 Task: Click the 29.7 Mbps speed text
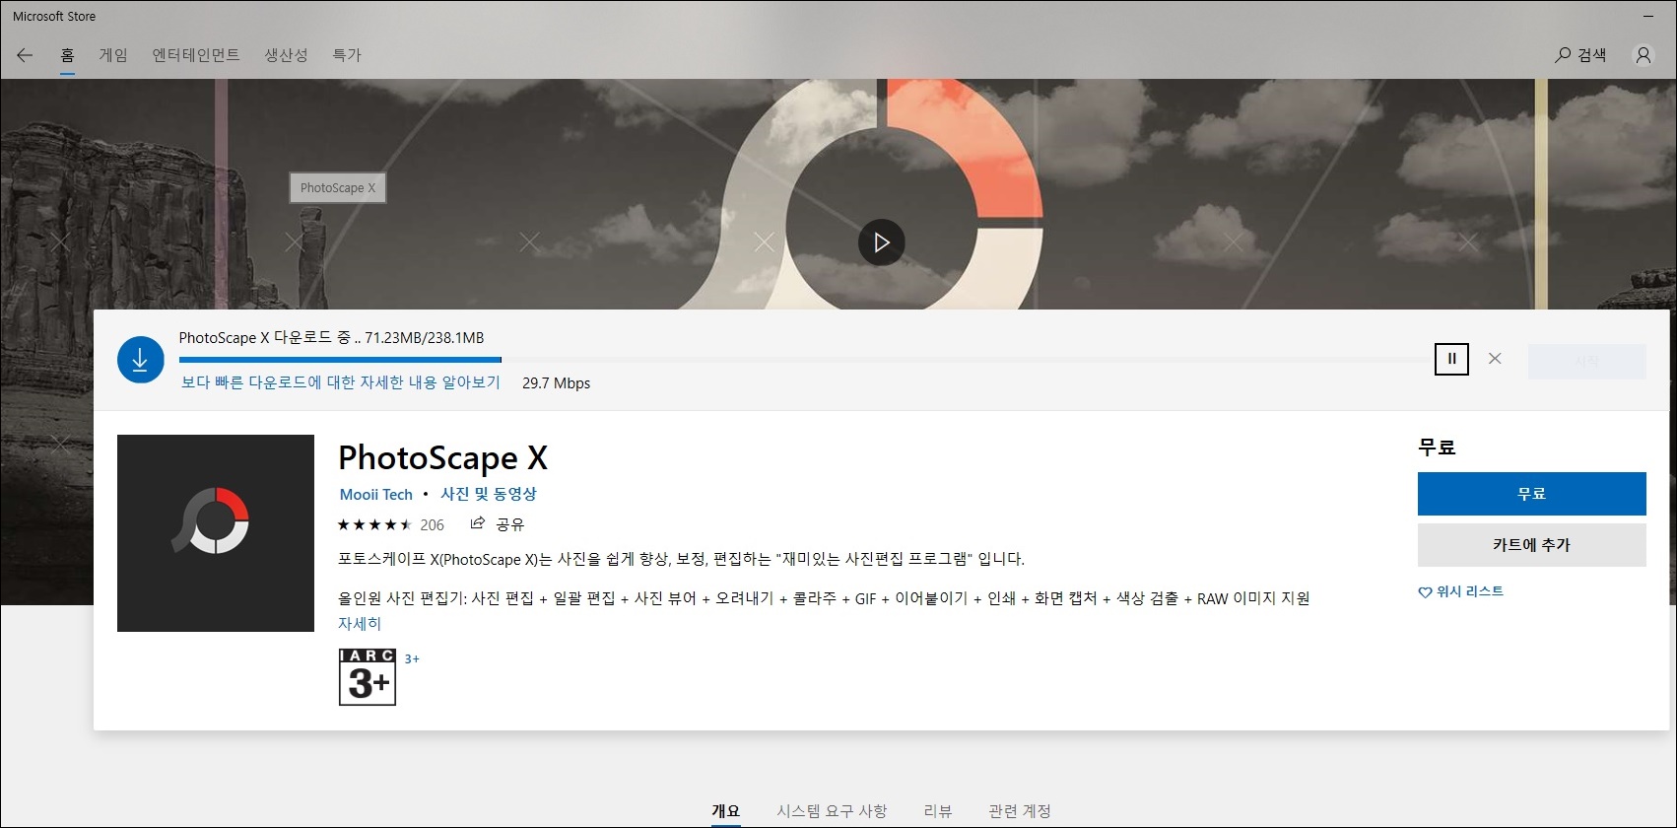[556, 383]
